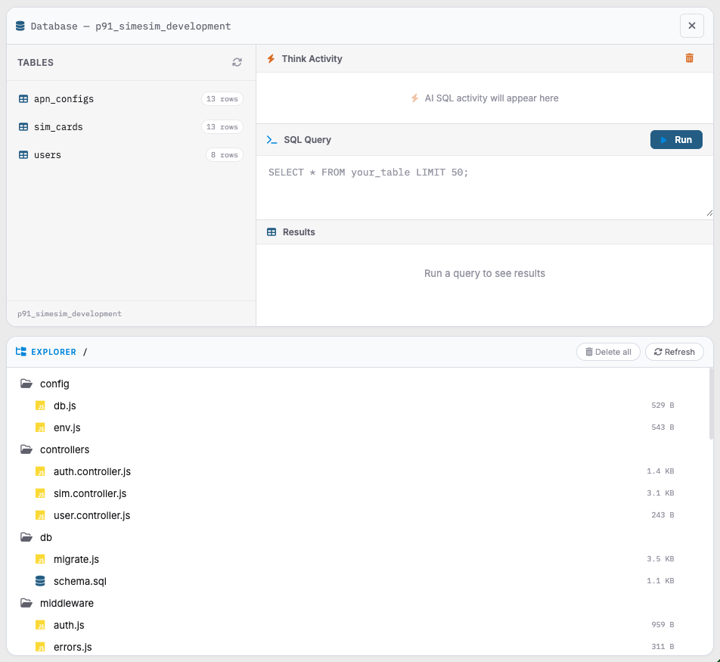Open the sim_cards table
The image size is (720, 662).
130,127
